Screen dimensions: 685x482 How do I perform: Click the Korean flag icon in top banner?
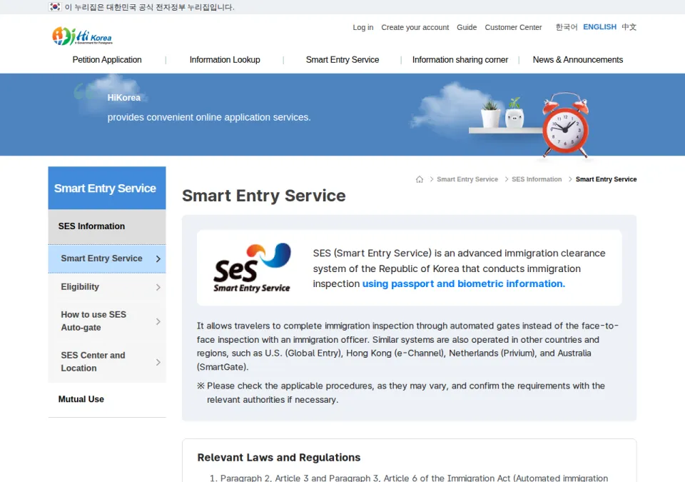click(55, 7)
